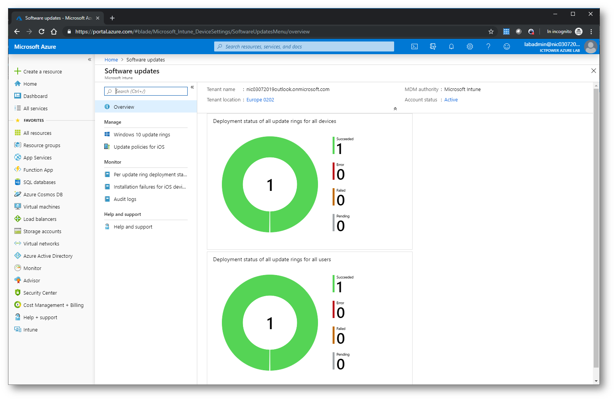Click the App Services icon

click(18, 157)
